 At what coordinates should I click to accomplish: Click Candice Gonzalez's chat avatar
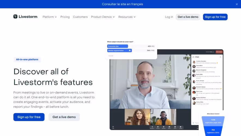coord(194,62)
